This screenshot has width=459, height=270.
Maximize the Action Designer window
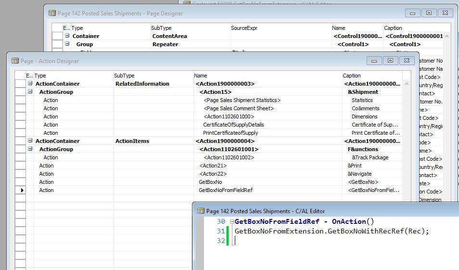click(x=390, y=61)
